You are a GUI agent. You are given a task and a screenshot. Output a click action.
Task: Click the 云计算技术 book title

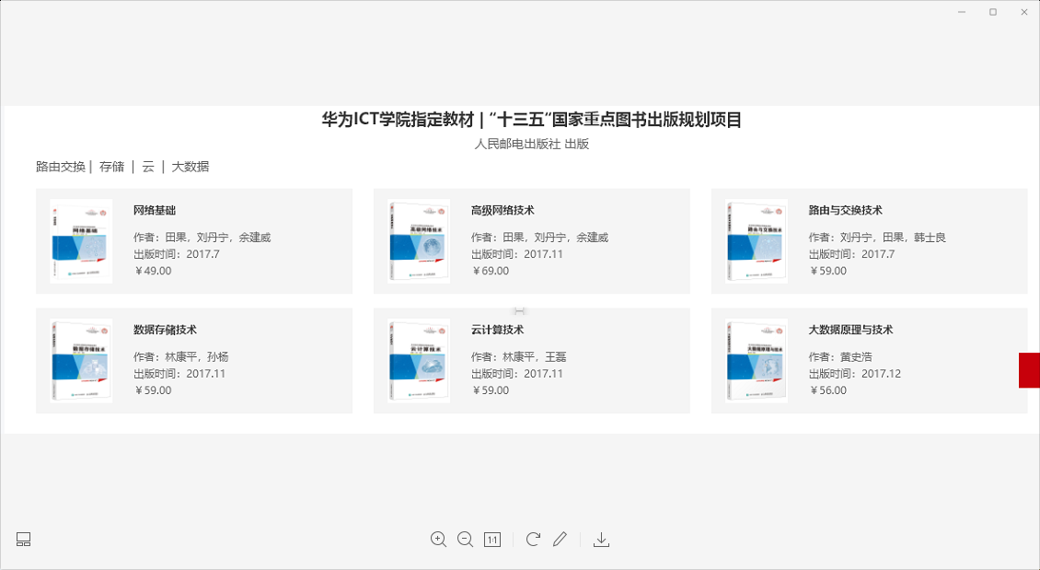tap(497, 330)
